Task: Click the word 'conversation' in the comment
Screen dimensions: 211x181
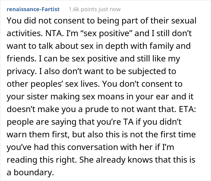Action: click(x=93, y=147)
